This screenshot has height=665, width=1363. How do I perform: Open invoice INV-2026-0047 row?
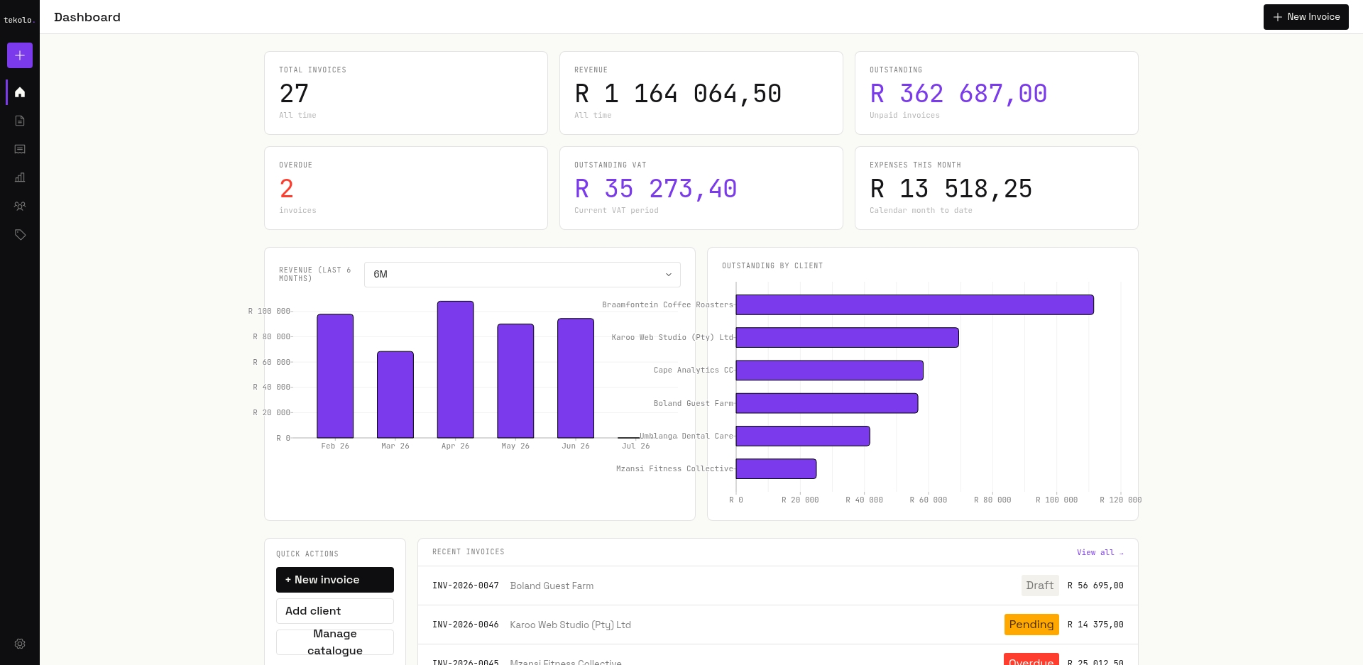777,586
